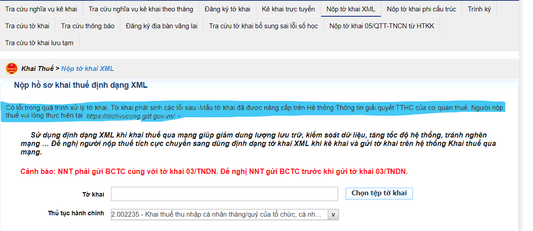Screen dimensions: 533x231
Task: Click the dichvucong.gdt.gov.vn link in error message
Action: tap(131, 116)
